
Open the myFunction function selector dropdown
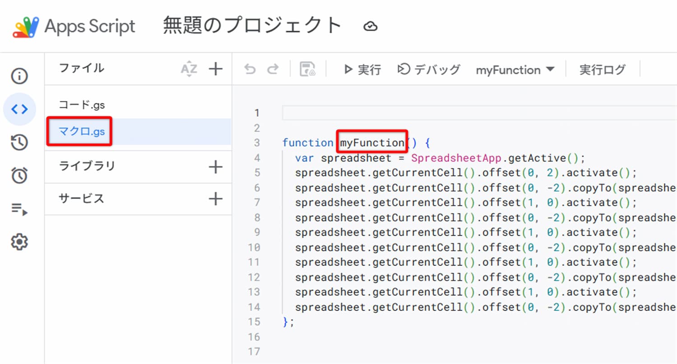(515, 70)
